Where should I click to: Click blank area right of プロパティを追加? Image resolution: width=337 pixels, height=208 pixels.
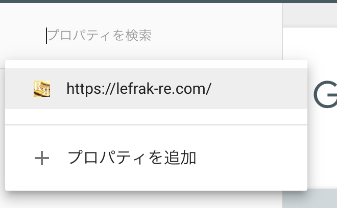pyautogui.click(x=251, y=158)
